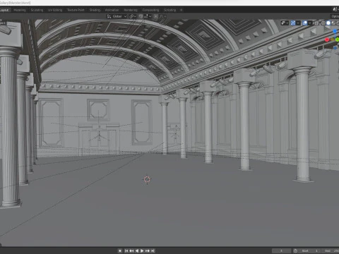Open the Options popover in viewport header
Screen dimensions: 339x254
[335, 16]
